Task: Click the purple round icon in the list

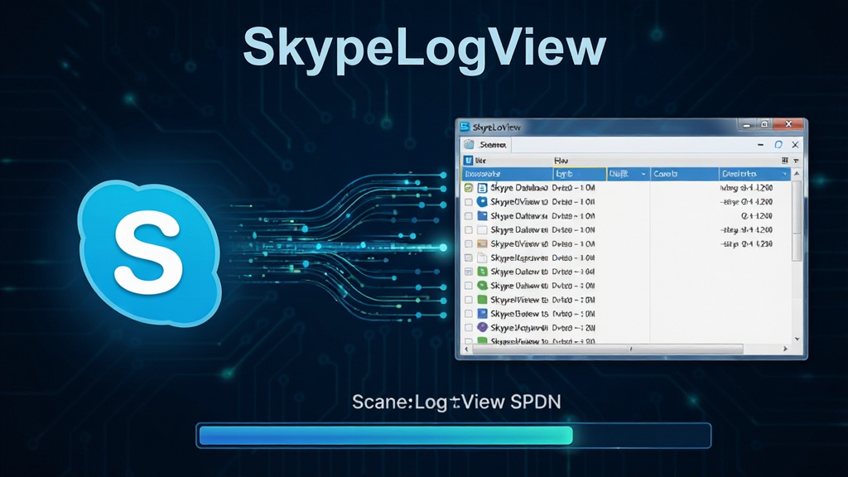Action: (482, 327)
